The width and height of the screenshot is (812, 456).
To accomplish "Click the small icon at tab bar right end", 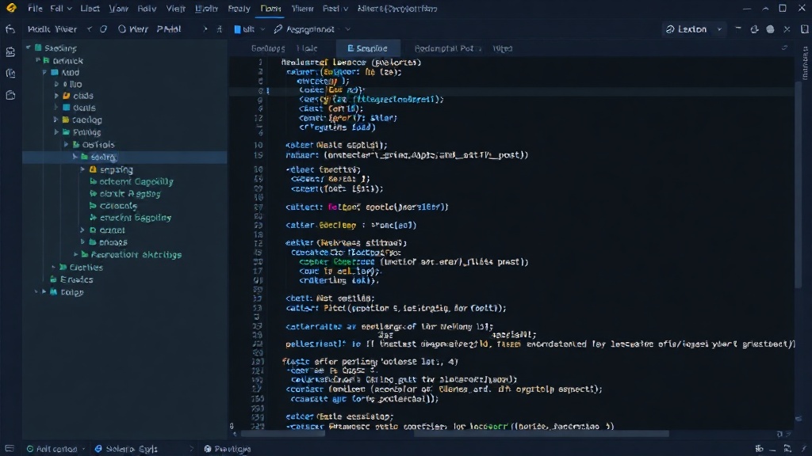I will click(784, 48).
